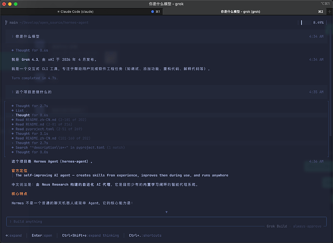Expand the Search description in pyproject.toml entry
333x243 pixels.
tap(68, 147)
